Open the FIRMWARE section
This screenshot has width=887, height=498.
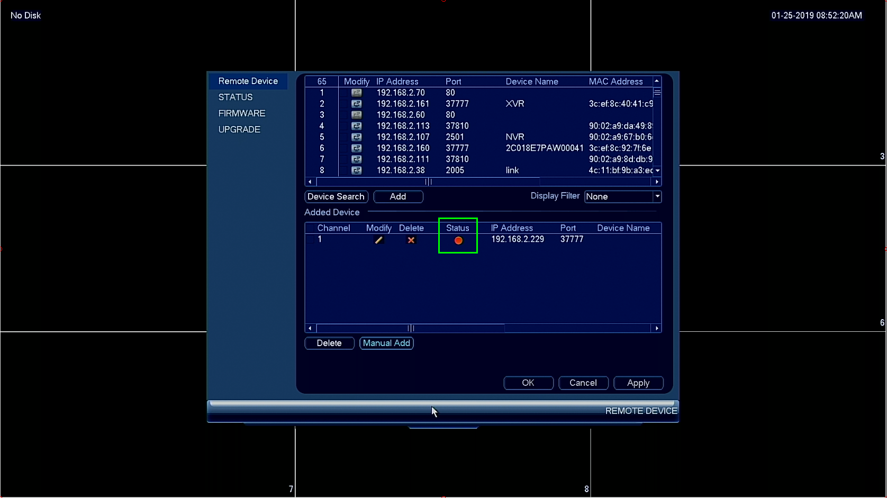click(x=242, y=113)
